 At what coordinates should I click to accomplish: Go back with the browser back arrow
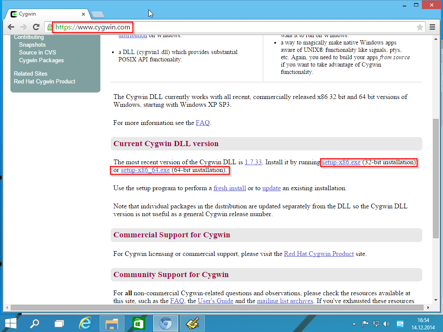tap(11, 27)
